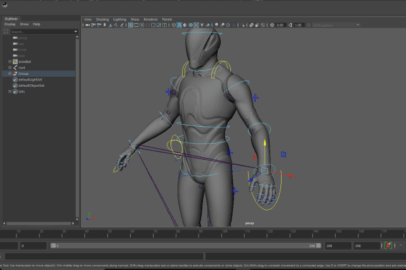Click the Gamma reset icon
The image size is (406, 270).
[291, 25]
